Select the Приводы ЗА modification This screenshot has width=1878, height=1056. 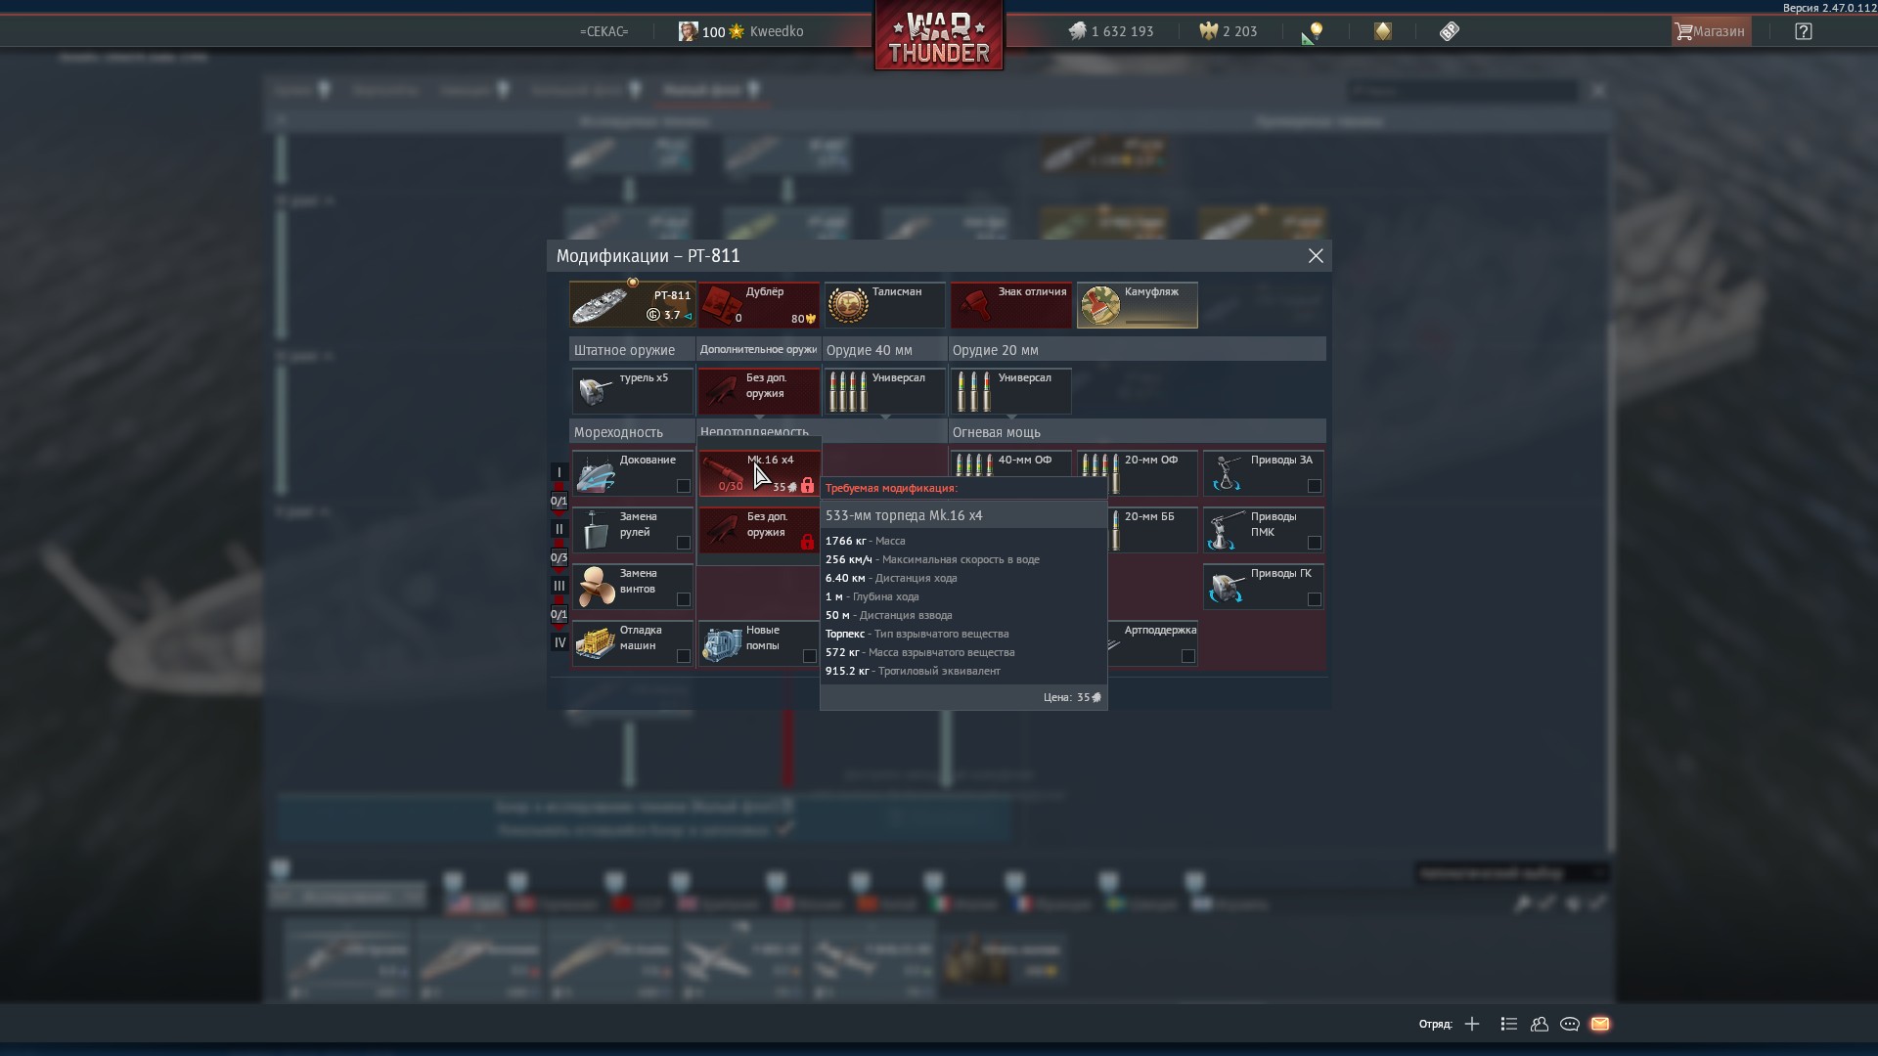1263,472
